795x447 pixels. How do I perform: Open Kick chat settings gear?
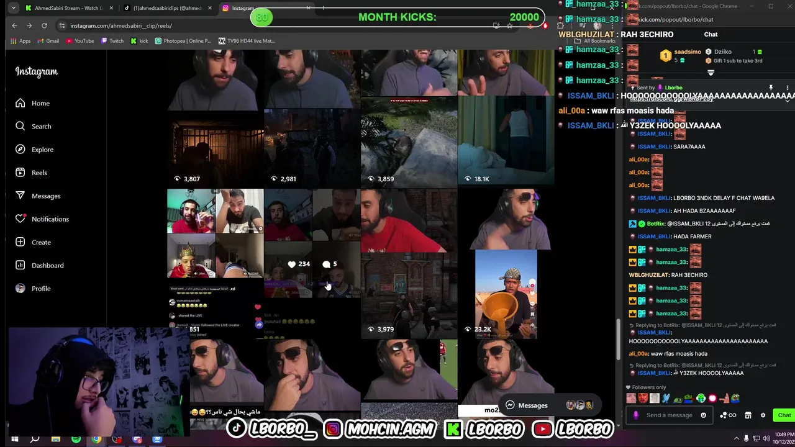click(763, 415)
